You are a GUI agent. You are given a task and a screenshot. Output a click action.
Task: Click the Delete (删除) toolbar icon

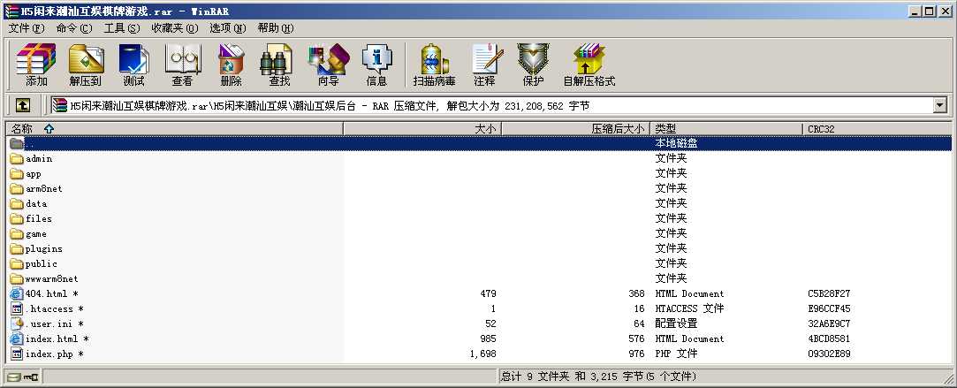pos(231,65)
